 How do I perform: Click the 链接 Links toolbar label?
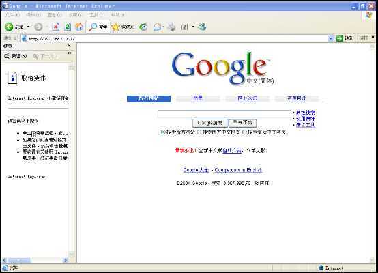pyautogui.click(x=364, y=38)
